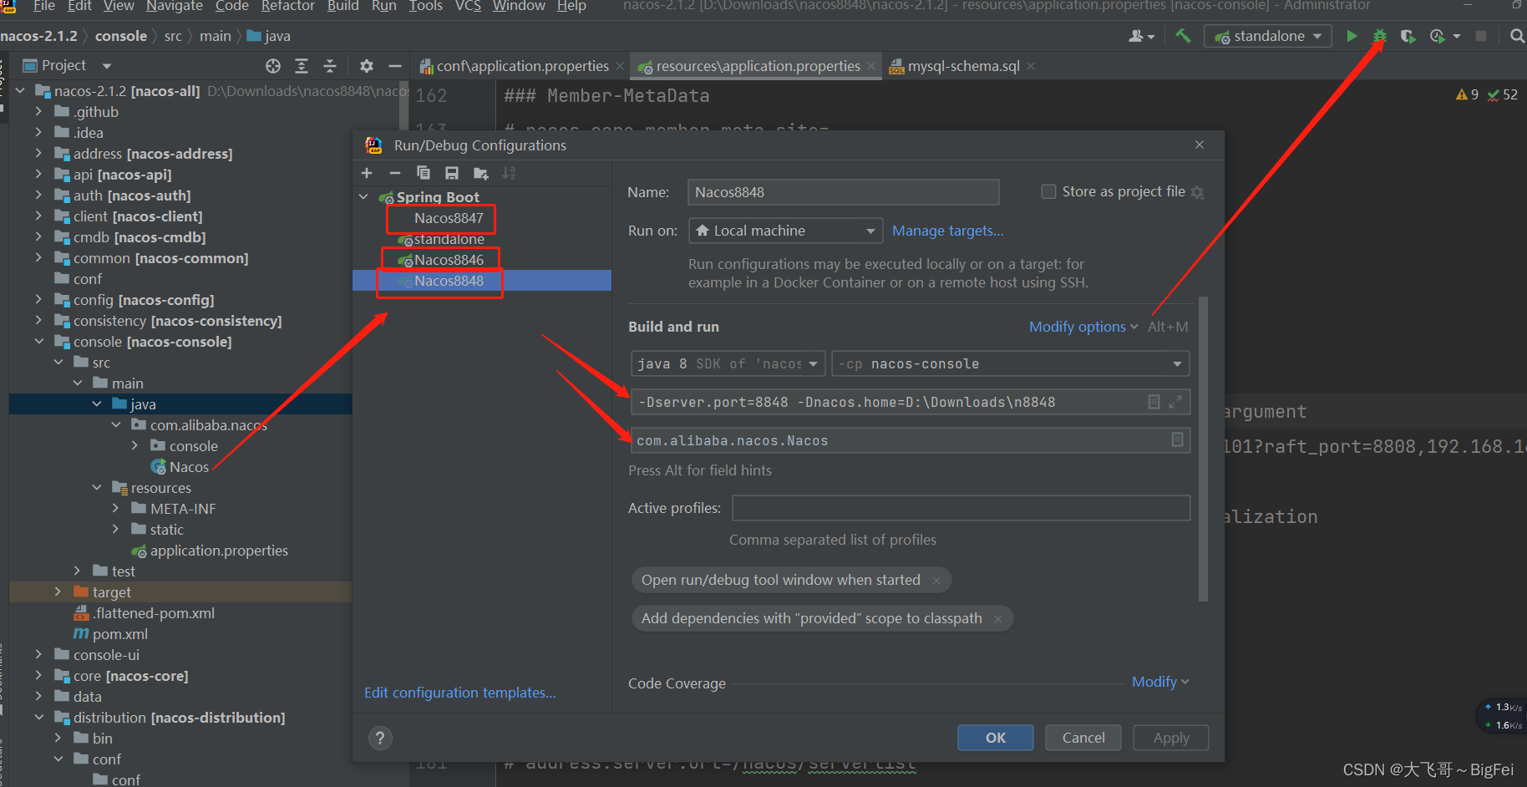Image resolution: width=1527 pixels, height=787 pixels.
Task: Copy the selected run configuration
Action: tap(424, 173)
